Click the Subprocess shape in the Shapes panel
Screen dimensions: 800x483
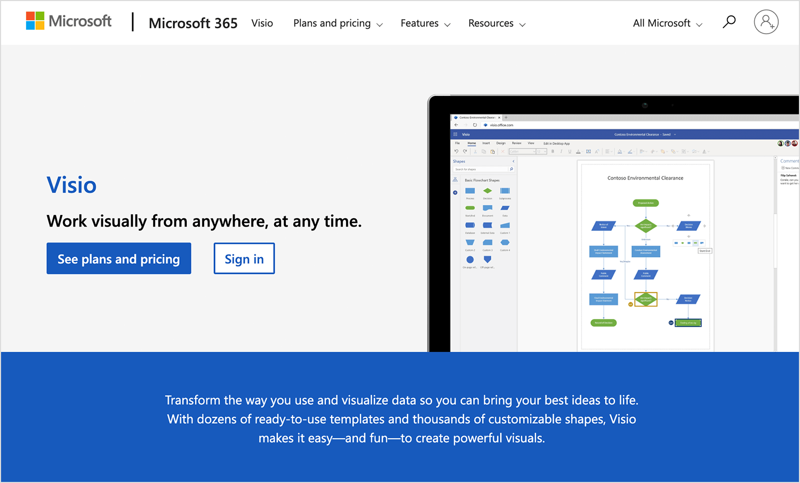[505, 190]
